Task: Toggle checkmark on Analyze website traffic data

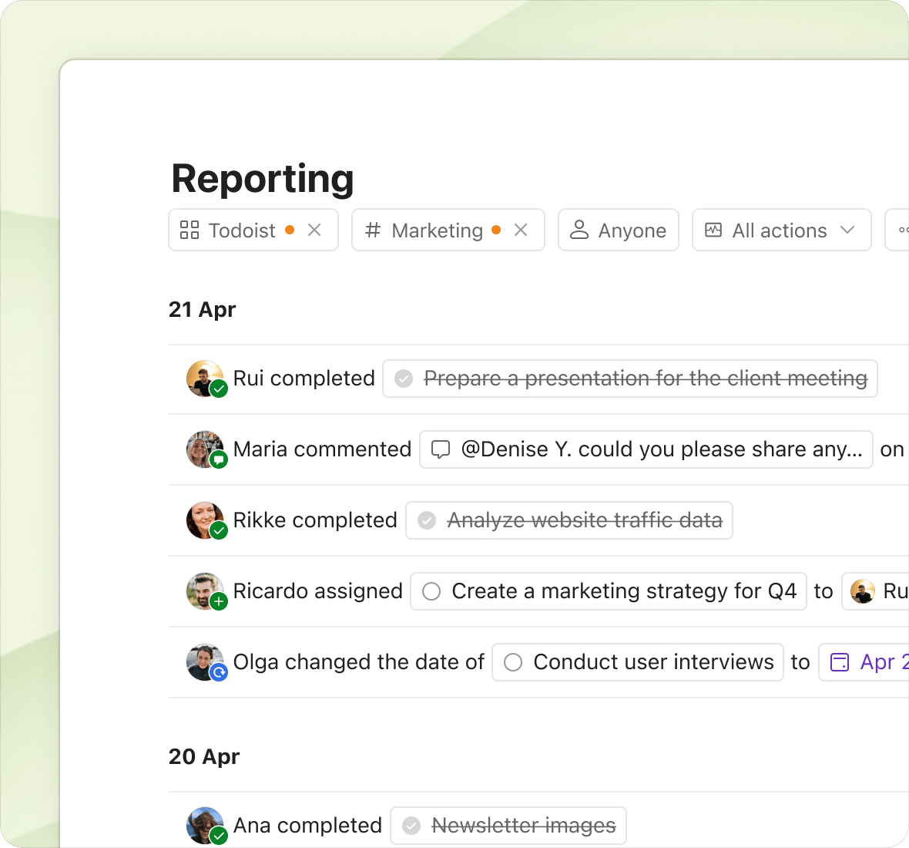Action: 427,520
